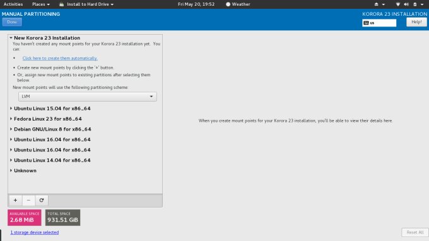Open the Places menu
Image resolution: width=429 pixels, height=241 pixels.
click(x=41, y=4)
